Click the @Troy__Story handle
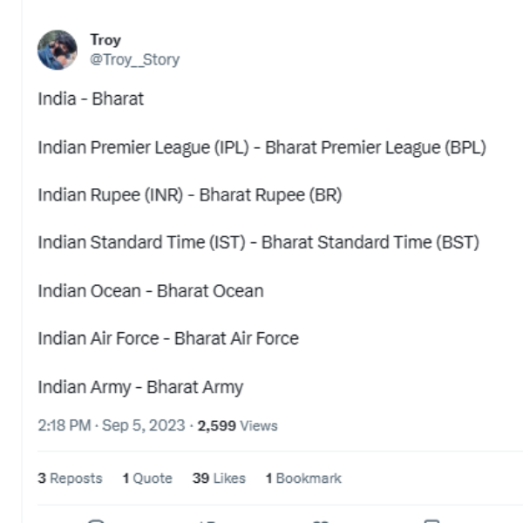 point(134,59)
